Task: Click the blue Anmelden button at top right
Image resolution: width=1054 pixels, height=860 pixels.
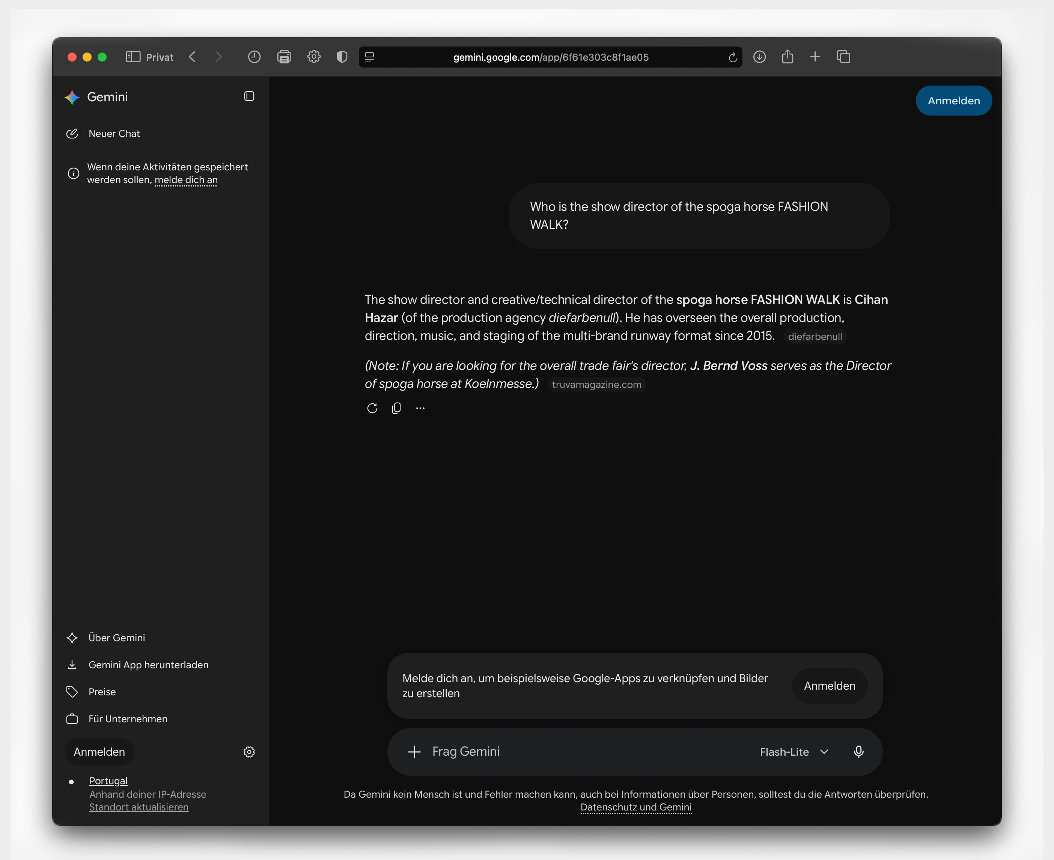Action: 953,101
